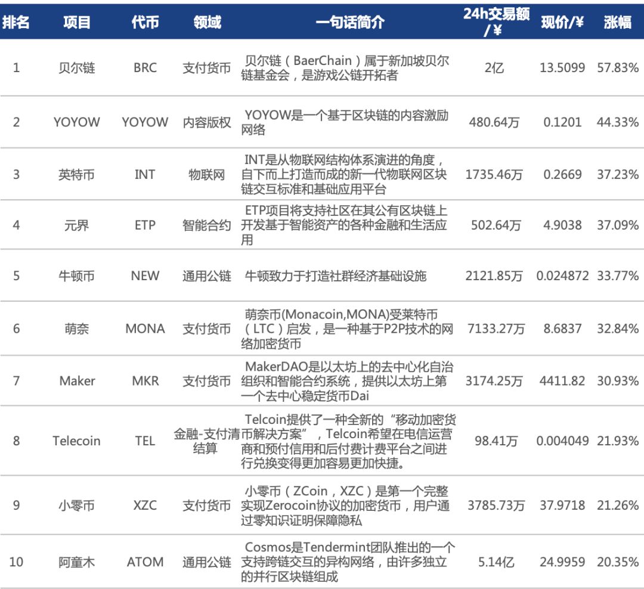This screenshot has height=589, width=644.
Task: Click the 2121.85万 volume cell
Action: pyautogui.click(x=494, y=275)
